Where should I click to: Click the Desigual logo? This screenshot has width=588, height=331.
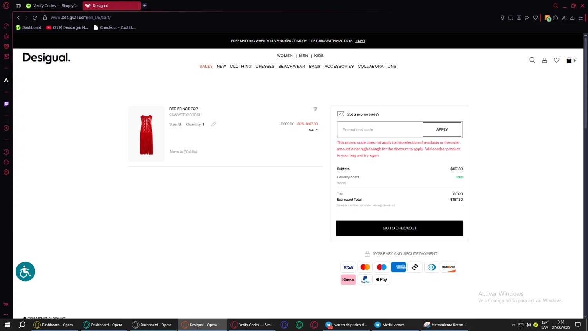pyautogui.click(x=46, y=58)
